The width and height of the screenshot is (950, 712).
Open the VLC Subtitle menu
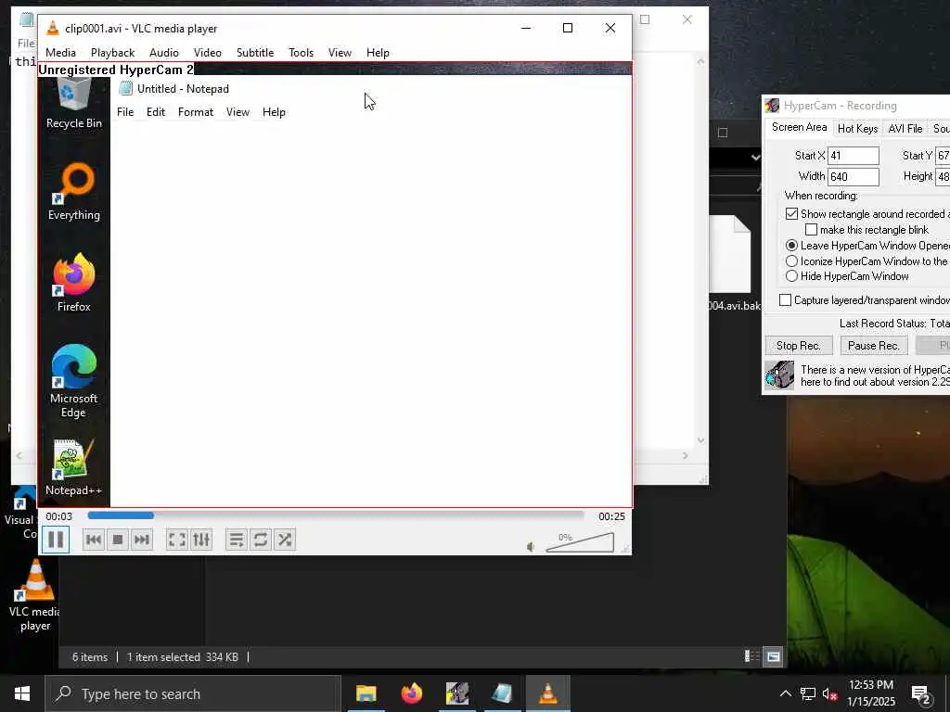255,53
